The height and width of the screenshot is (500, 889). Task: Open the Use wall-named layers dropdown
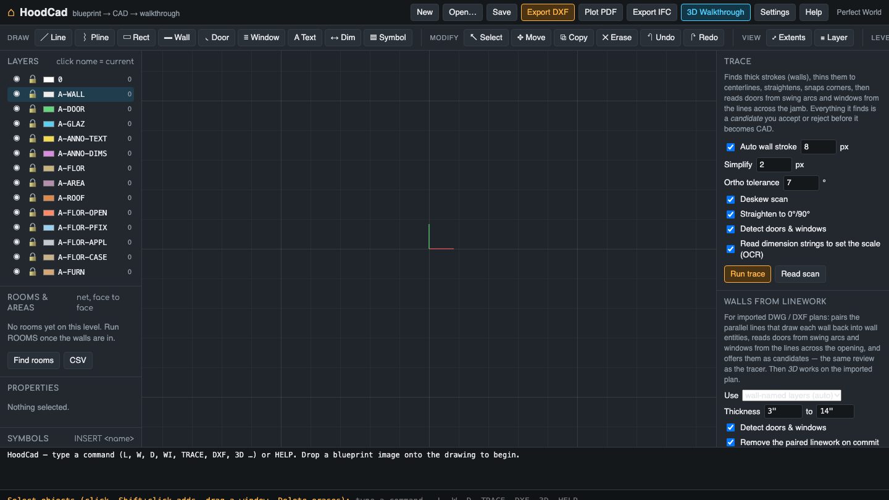(x=791, y=395)
